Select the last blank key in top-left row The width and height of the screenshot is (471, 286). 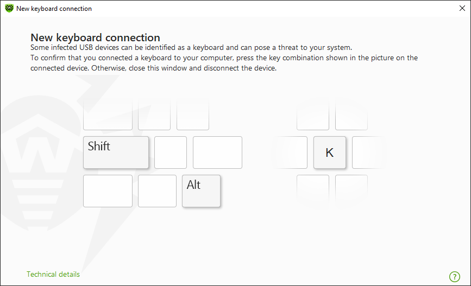[193, 115]
